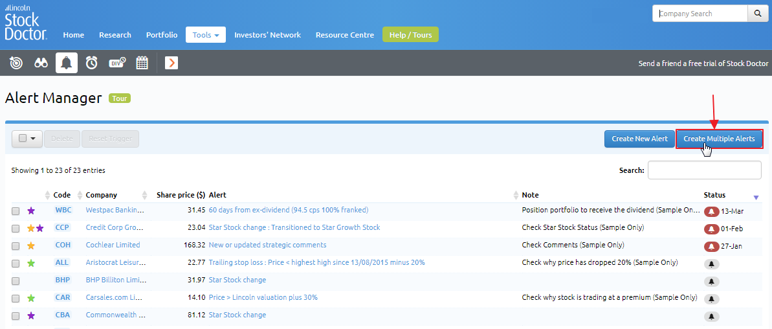Click the red bell status for CCP
The height and width of the screenshot is (329, 772).
[711, 229]
